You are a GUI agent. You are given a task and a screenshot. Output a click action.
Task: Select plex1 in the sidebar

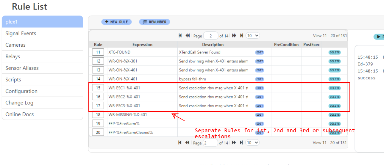pyautogui.click(x=42, y=22)
